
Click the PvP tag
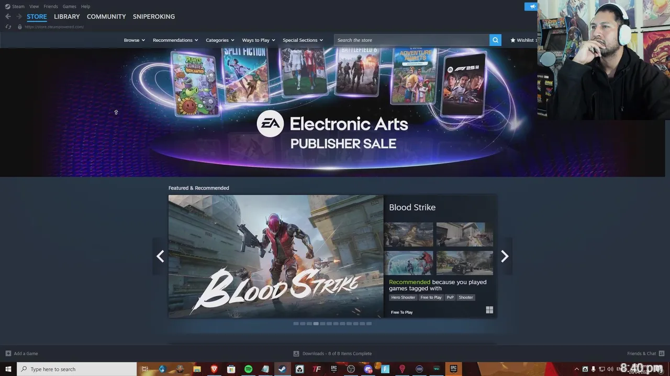[450, 298]
